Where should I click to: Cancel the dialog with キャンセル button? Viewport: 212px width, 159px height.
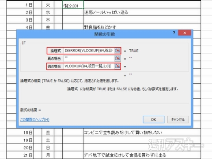tap(178, 119)
